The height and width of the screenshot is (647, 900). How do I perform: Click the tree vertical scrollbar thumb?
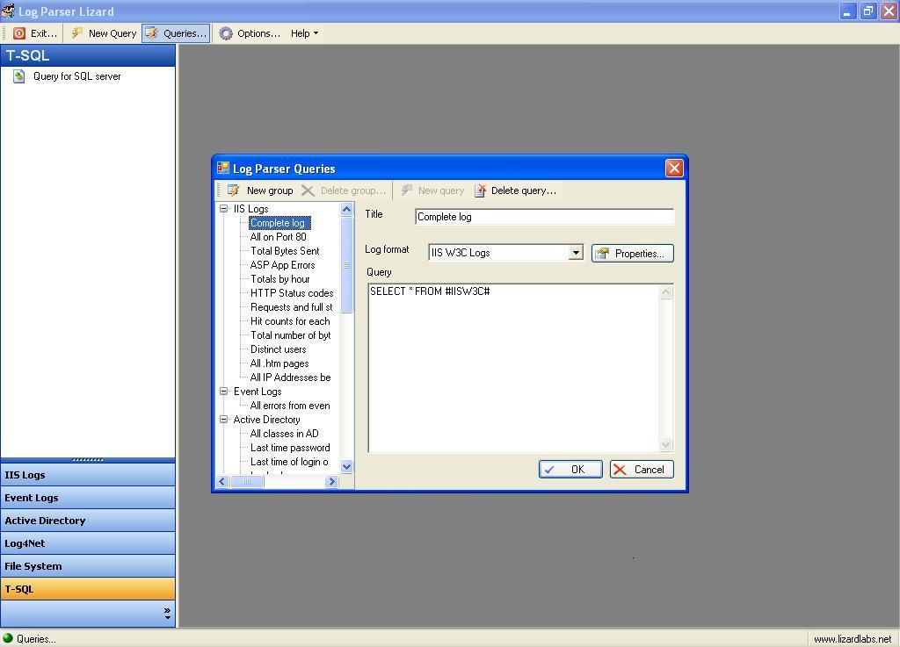(x=346, y=264)
